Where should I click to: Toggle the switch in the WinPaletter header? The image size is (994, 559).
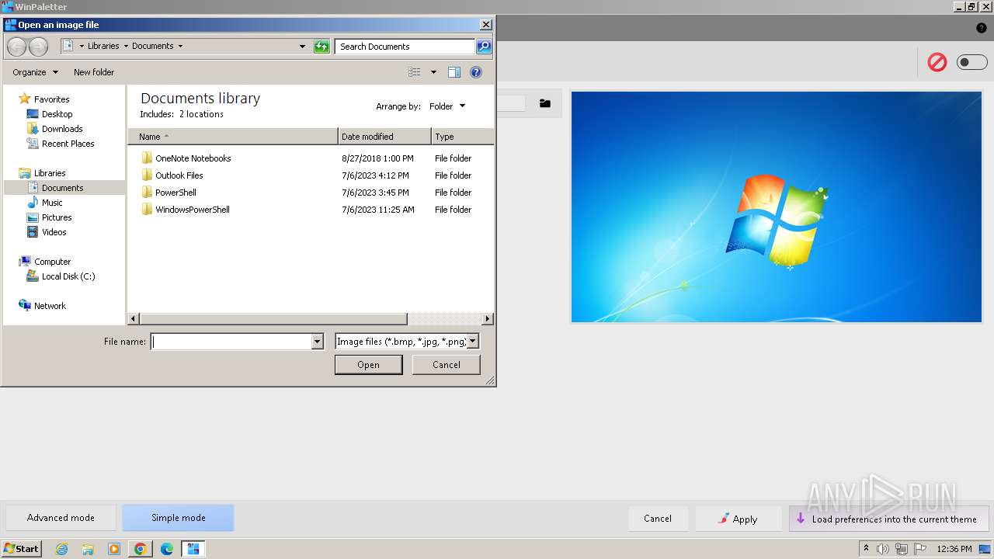(x=971, y=62)
